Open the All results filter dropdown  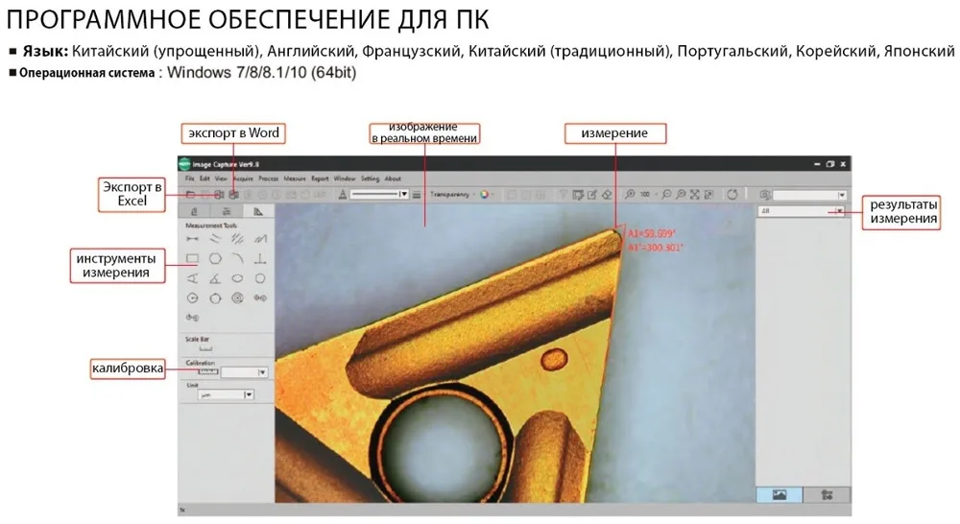click(x=802, y=211)
